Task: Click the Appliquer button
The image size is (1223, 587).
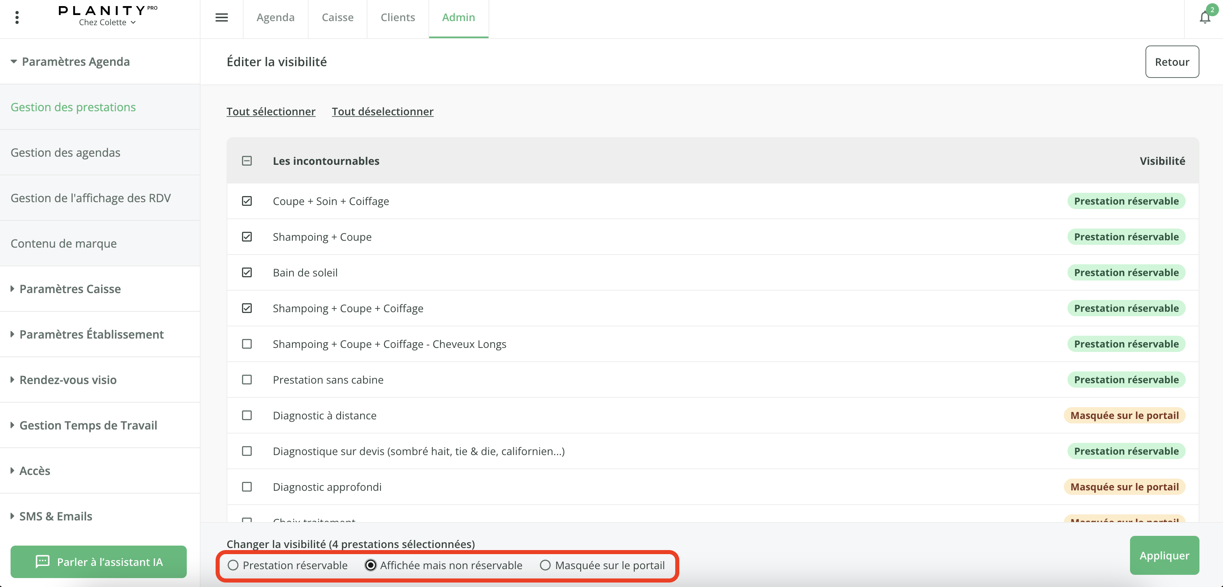Action: click(x=1164, y=555)
